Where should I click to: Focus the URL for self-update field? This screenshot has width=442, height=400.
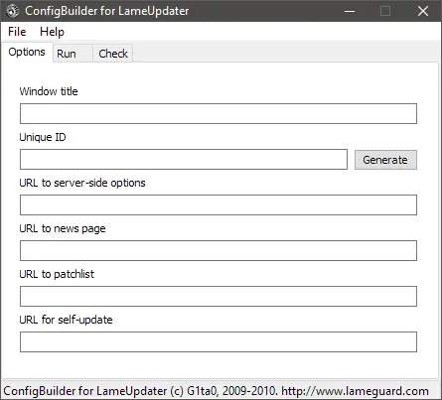219,341
